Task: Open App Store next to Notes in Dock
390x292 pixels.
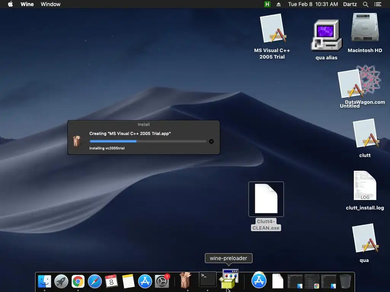Action: pyautogui.click(x=145, y=281)
